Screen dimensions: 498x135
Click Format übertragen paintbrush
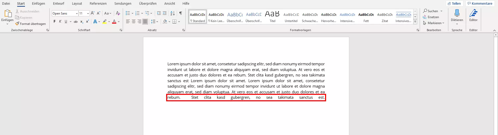pos(30,24)
